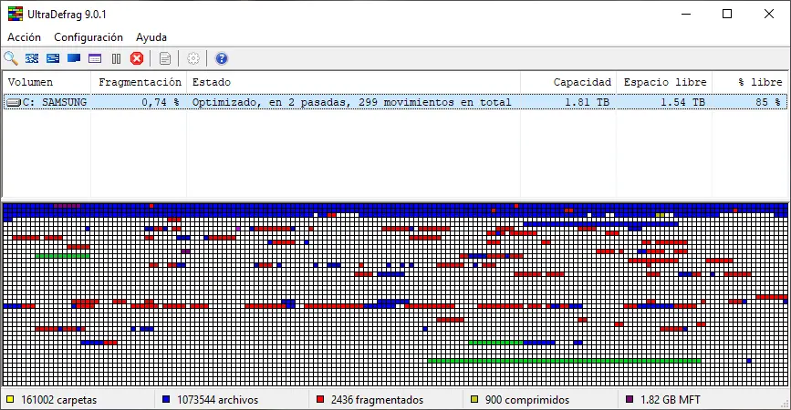791x410 pixels.
Task: Click the greyed-out gear settings icon
Action: coord(193,58)
